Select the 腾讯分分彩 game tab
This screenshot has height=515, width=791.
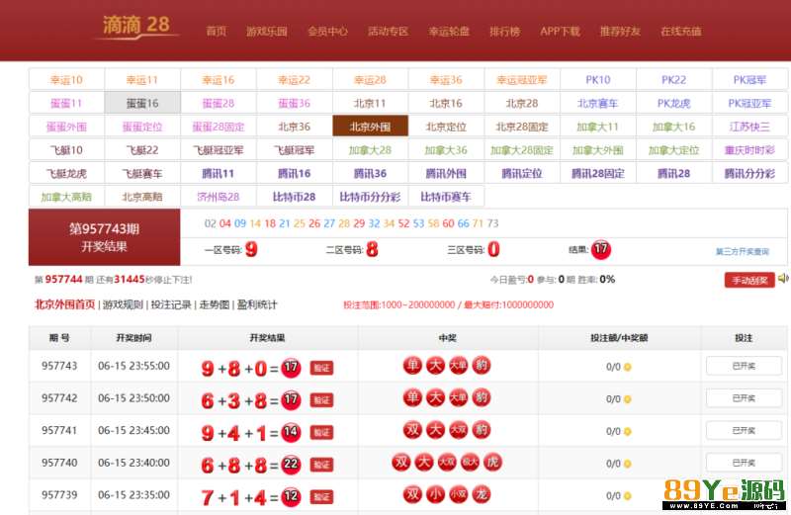click(750, 174)
